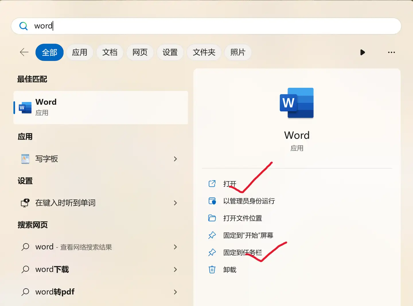Screen dimensions: 413x306
Task: Switch to the 文件夹 filter tab
Action: tap(204, 52)
